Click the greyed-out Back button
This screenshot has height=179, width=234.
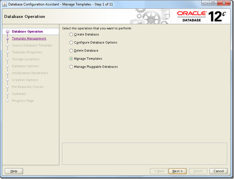[159, 171]
